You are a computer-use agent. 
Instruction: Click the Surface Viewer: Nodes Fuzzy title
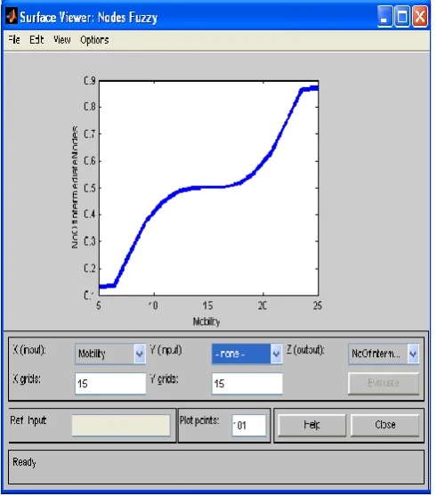pos(89,18)
